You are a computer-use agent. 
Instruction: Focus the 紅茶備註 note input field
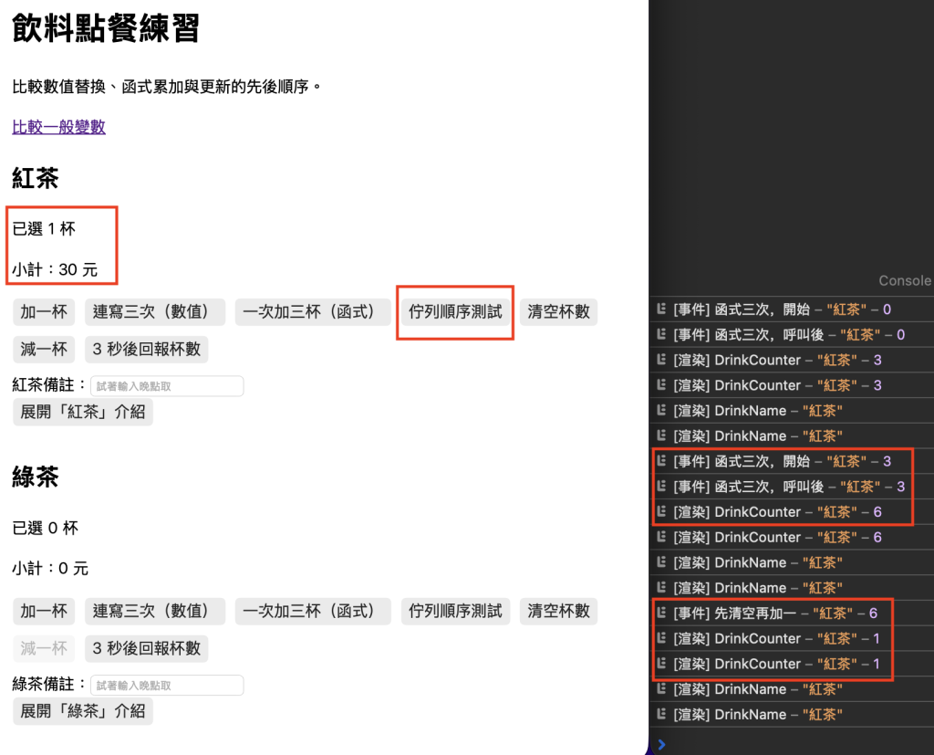[x=167, y=386]
